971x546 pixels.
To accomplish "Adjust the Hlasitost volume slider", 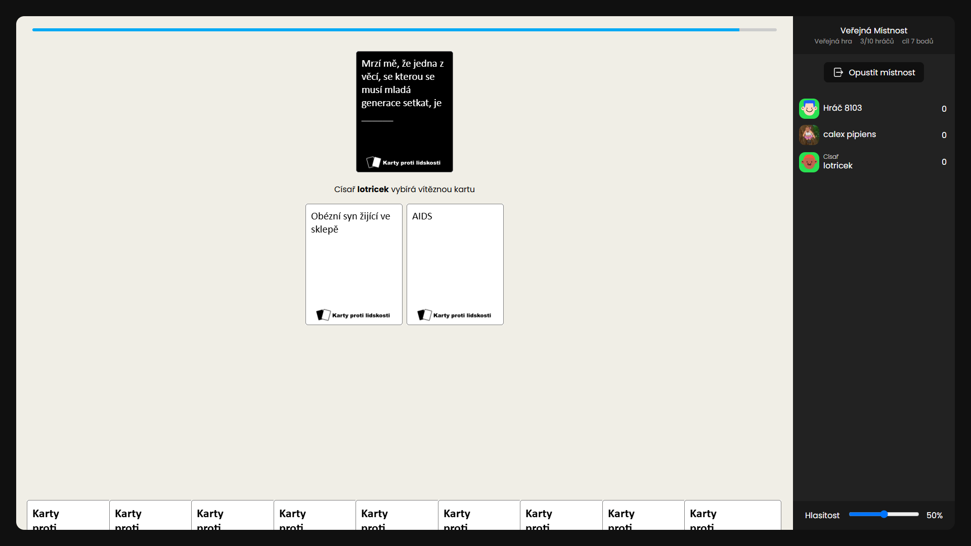I will pos(884,514).
